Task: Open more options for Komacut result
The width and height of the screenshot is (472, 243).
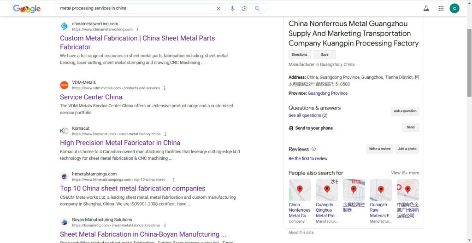Action: tap(165, 134)
